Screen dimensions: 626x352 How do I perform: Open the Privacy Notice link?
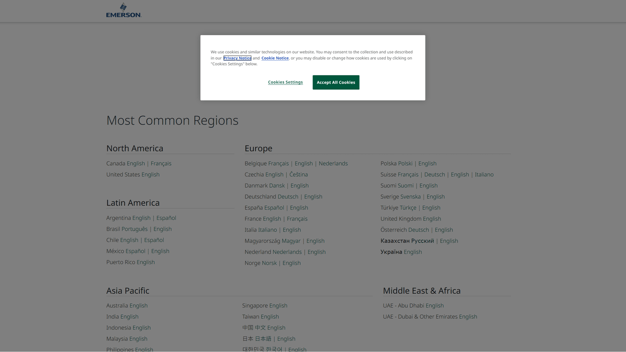click(237, 58)
